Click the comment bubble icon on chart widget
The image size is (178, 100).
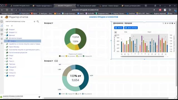click(x=115, y=35)
